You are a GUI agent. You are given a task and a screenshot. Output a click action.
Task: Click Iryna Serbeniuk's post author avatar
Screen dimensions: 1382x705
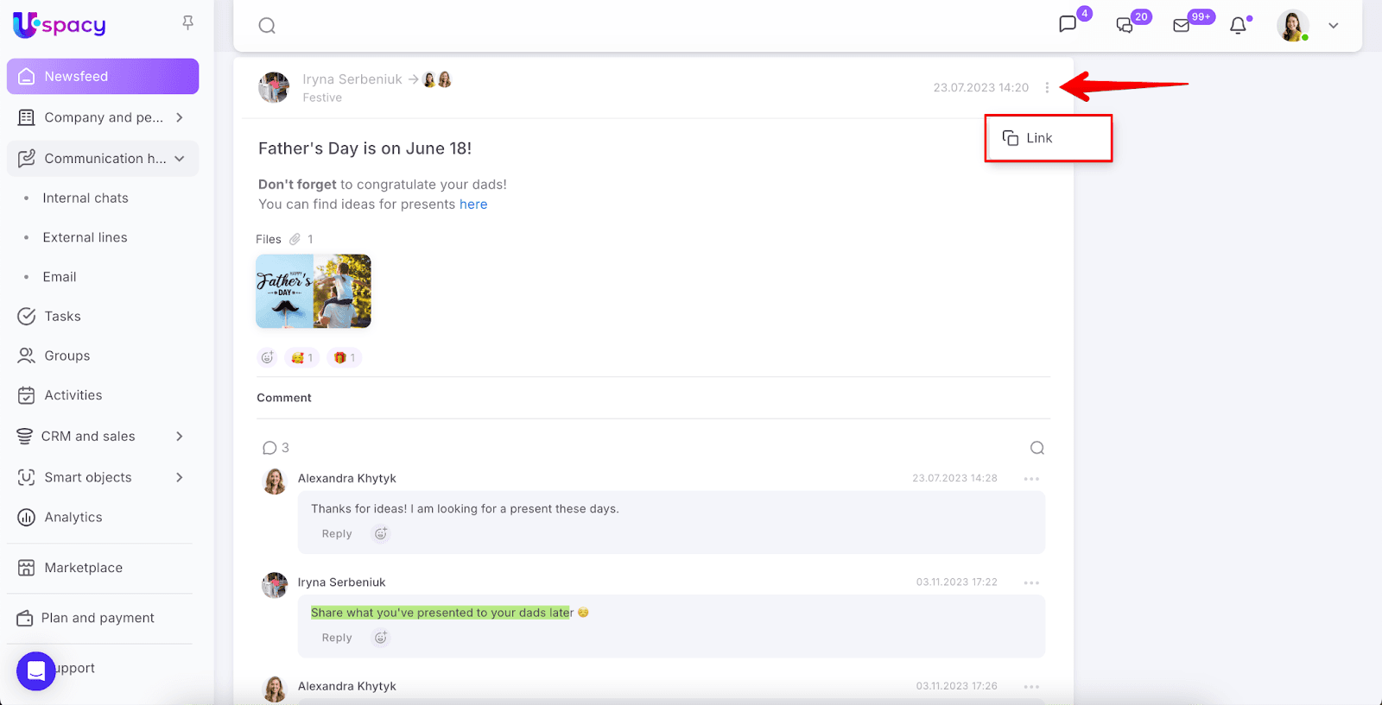click(x=275, y=87)
